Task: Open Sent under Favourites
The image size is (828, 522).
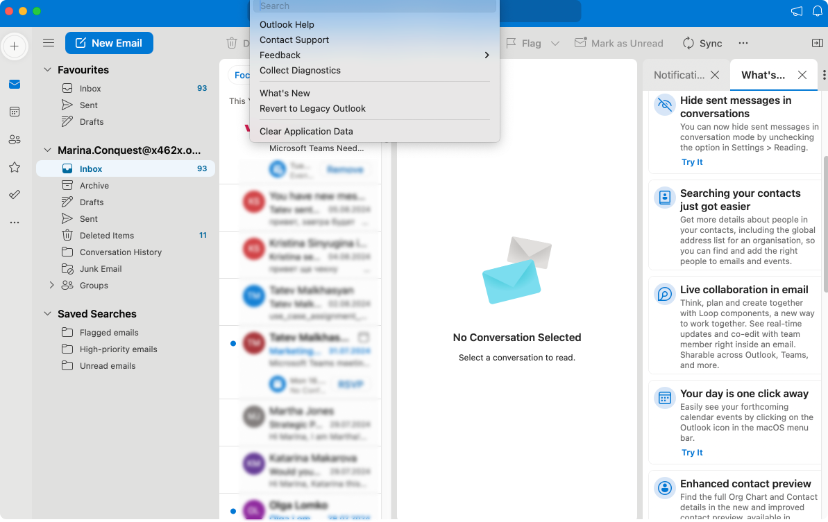Action: 126,105
